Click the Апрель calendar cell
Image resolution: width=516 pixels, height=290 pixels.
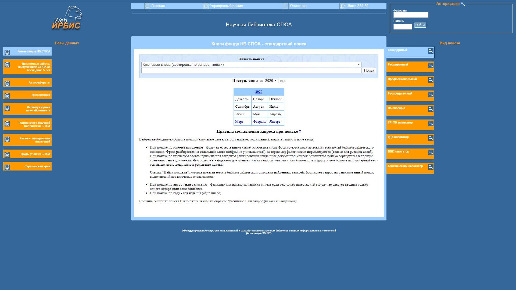[x=276, y=114]
